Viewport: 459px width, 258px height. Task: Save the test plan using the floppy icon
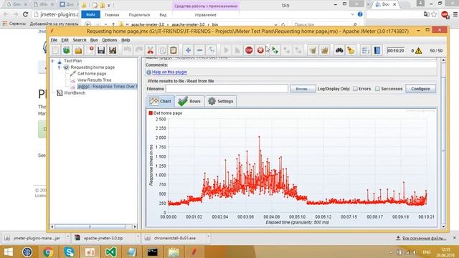(101, 50)
